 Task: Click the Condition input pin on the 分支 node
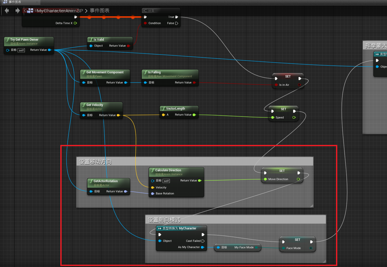coord(145,23)
